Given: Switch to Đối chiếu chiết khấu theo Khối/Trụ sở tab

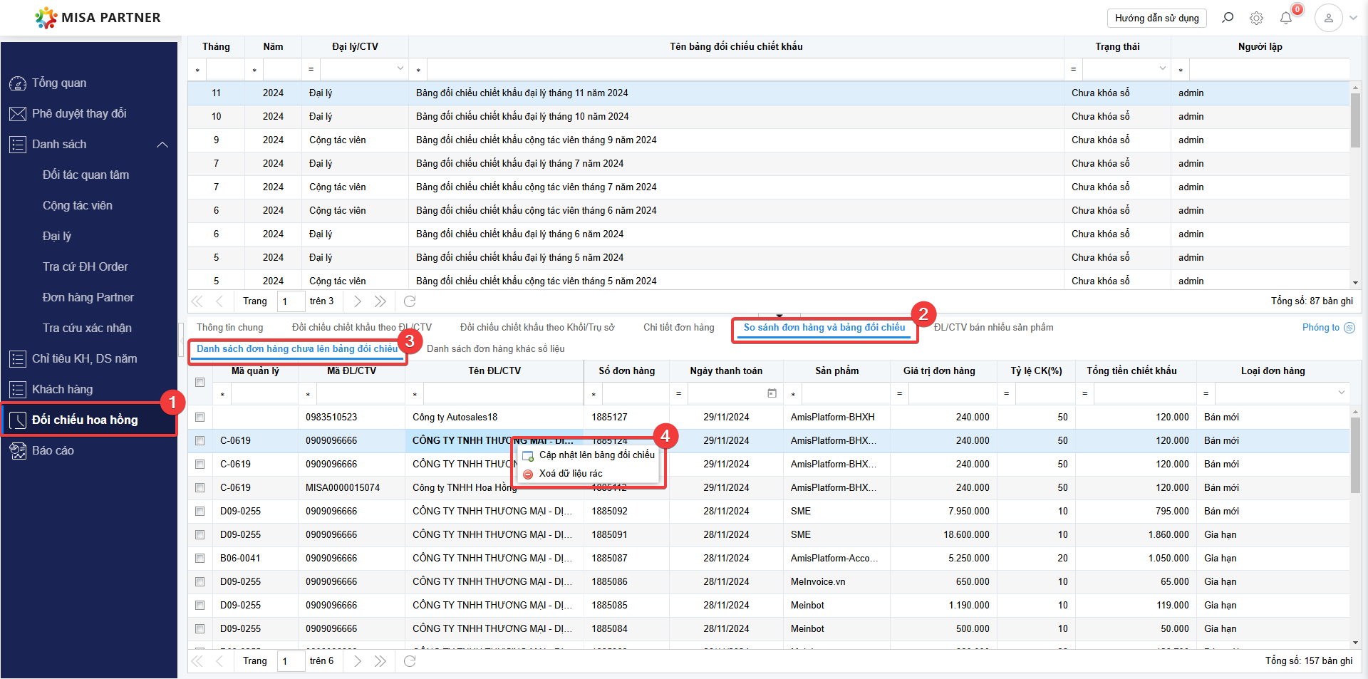Looking at the screenshot, I should point(537,328).
